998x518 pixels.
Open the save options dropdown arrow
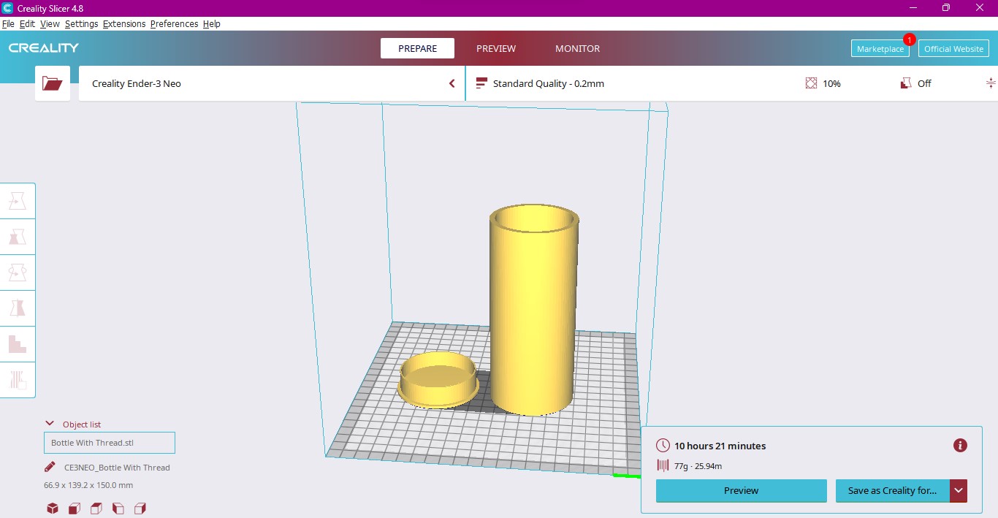click(x=959, y=491)
